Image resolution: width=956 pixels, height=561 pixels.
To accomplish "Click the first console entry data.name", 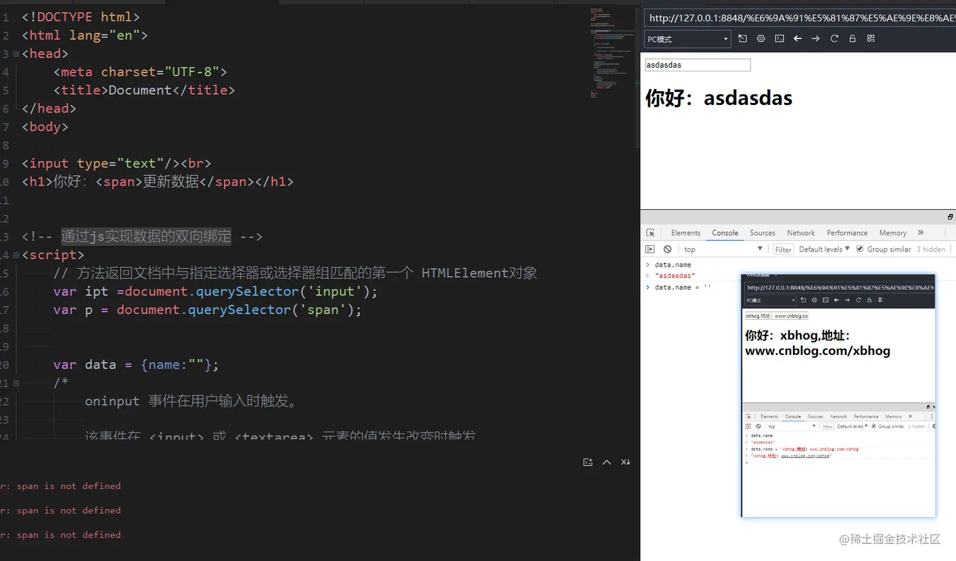I will click(673, 265).
